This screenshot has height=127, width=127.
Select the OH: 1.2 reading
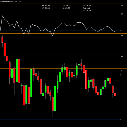(x=86, y=8)
